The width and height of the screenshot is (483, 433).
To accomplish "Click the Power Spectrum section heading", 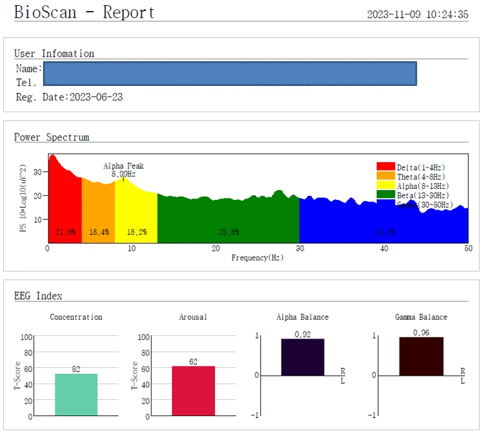I will [51, 137].
